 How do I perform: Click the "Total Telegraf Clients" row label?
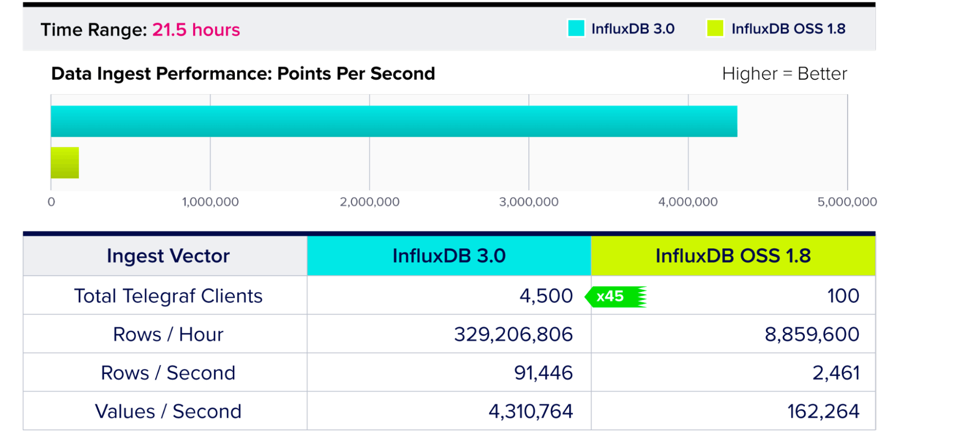168,296
